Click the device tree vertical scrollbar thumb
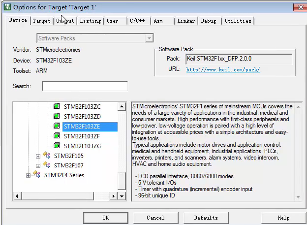The image size is (307, 225). [x=122, y=181]
